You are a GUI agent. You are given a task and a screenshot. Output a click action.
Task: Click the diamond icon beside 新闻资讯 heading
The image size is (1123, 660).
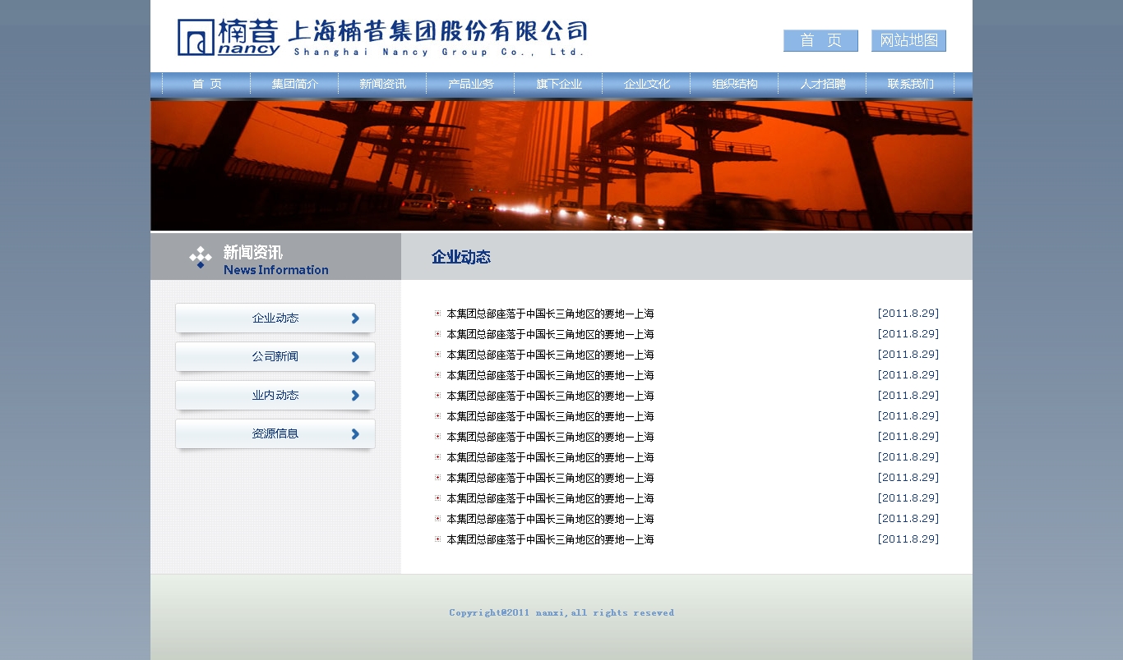point(200,257)
